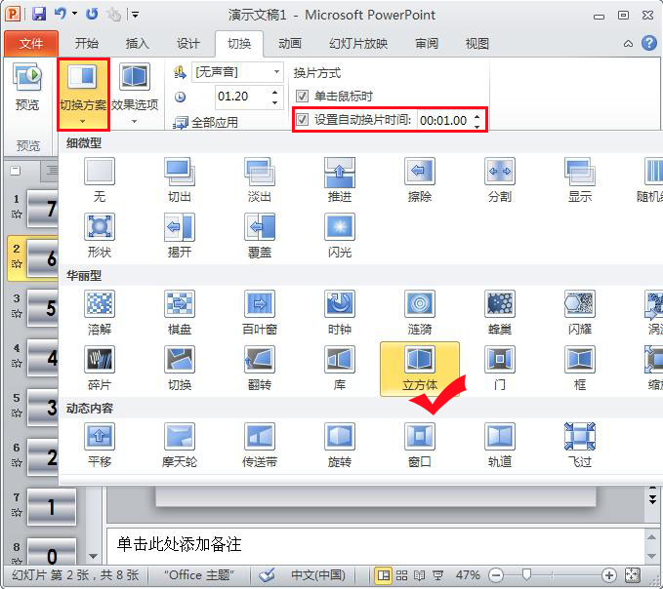This screenshot has height=589, width=663.
Task: Click the save icon in quick access toolbar
Action: (x=39, y=15)
